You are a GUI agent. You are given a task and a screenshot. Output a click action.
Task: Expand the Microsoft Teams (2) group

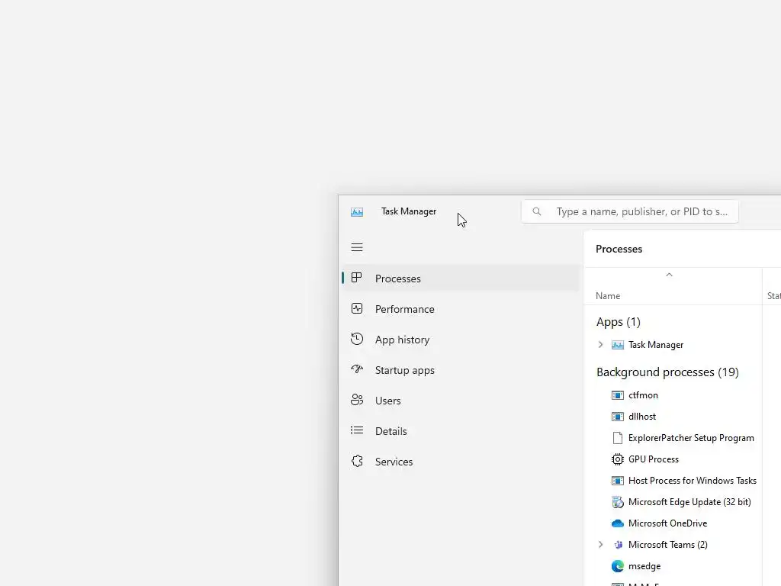coord(600,545)
